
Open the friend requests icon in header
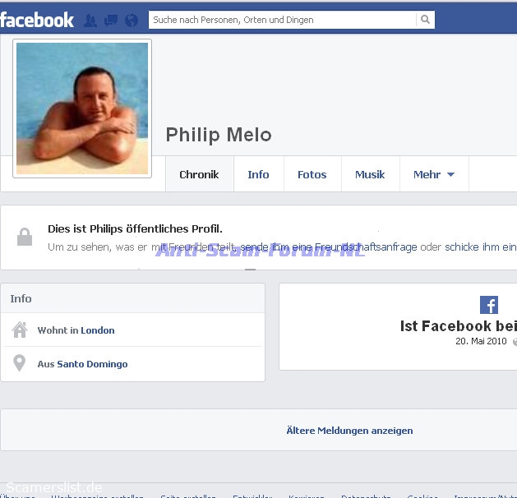[90, 21]
